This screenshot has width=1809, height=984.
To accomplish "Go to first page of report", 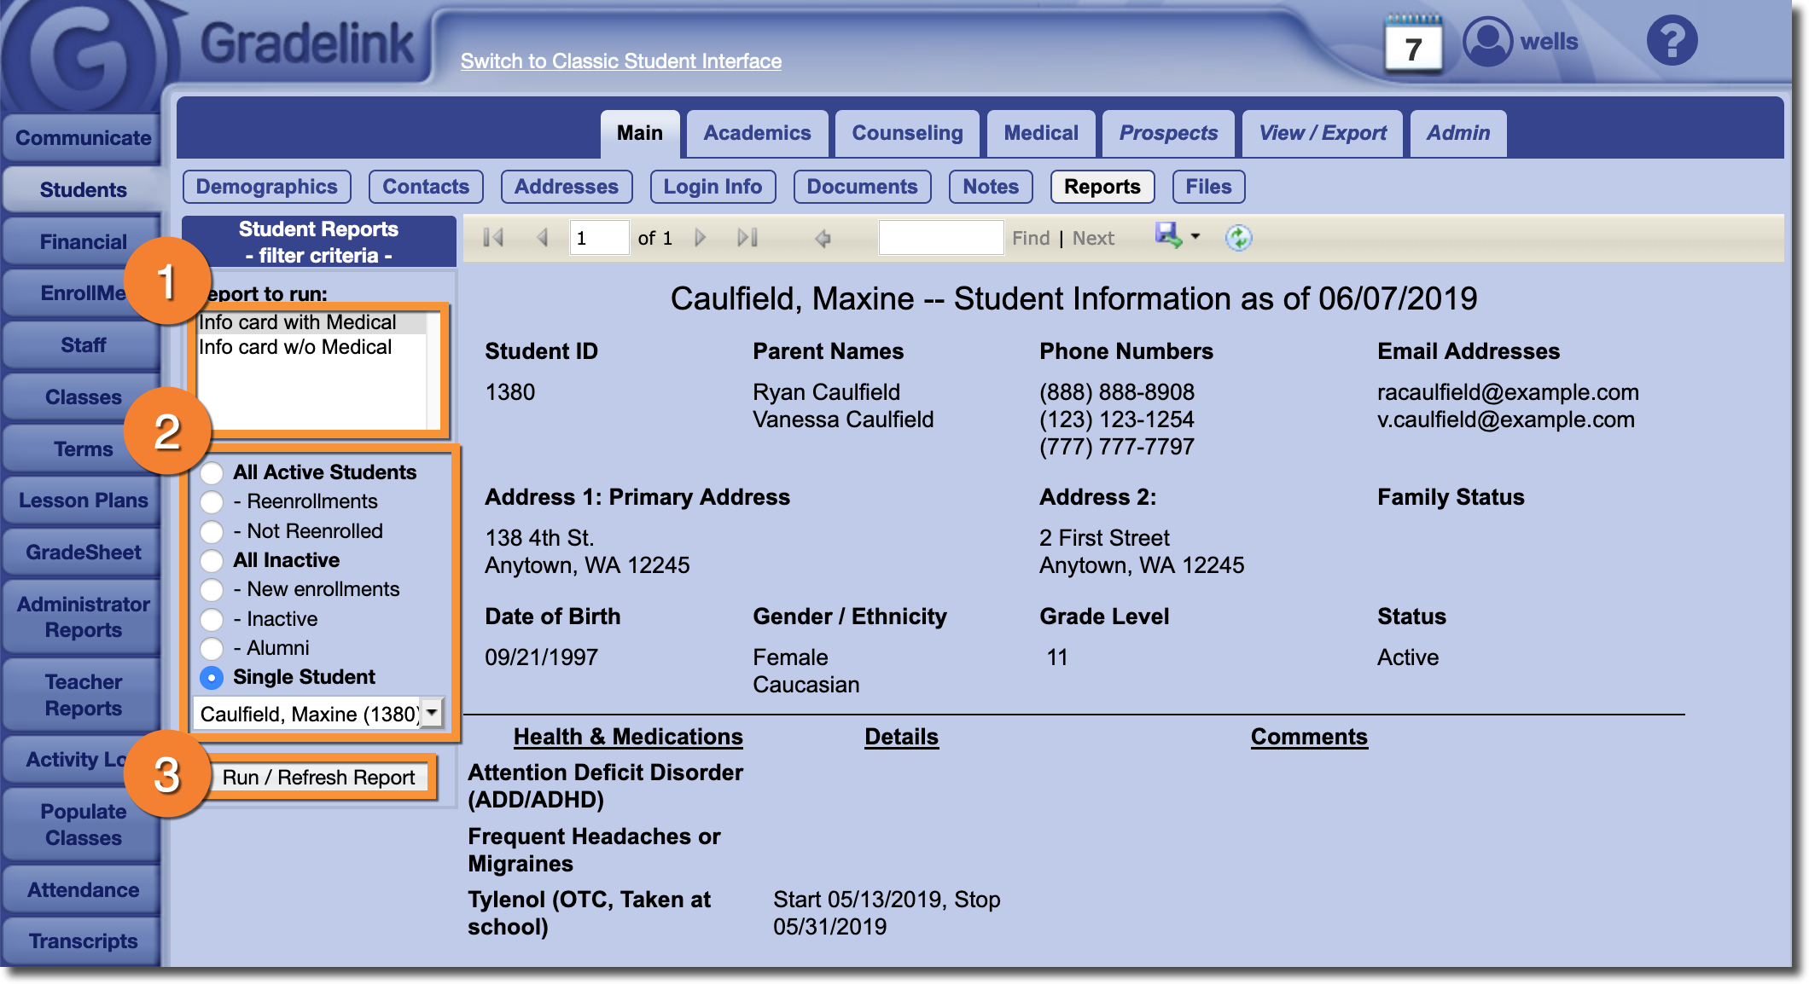I will click(493, 238).
